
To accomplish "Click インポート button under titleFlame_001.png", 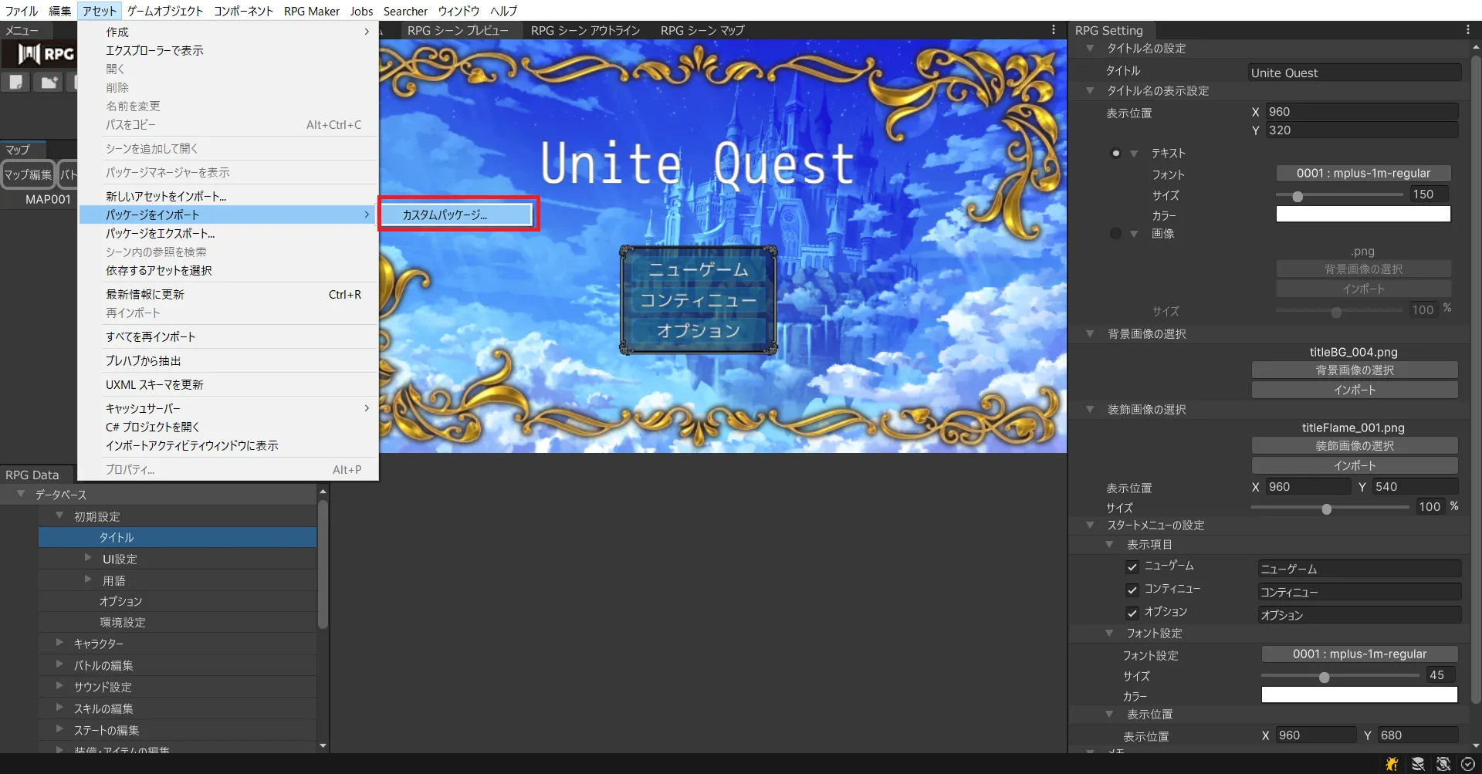I will point(1355,465).
